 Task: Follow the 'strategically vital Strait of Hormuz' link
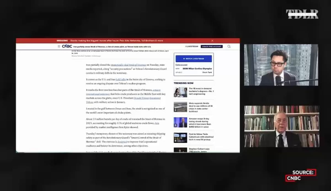(x=128, y=65)
